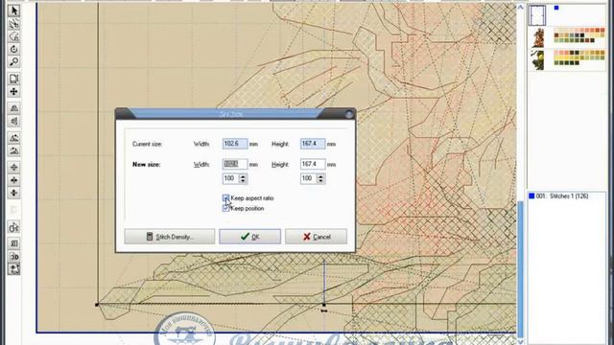The height and width of the screenshot is (345, 614).
Task: Click the height percentage field showing 100
Action: point(309,179)
